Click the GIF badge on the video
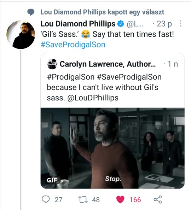191x210 pixels. (x=52, y=180)
